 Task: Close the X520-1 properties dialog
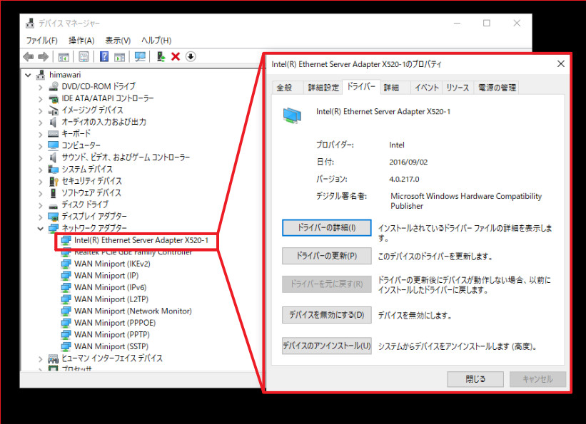[560, 64]
